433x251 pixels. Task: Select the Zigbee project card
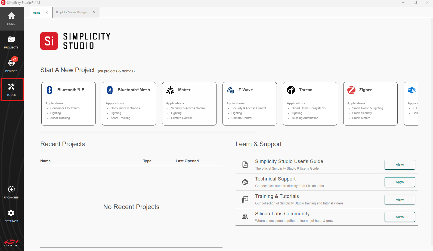pos(370,103)
